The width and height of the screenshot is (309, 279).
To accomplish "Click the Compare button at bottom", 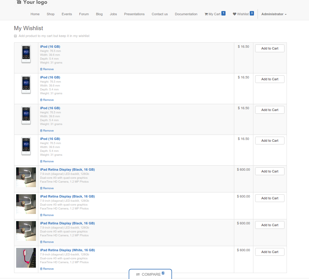I will [150, 274].
